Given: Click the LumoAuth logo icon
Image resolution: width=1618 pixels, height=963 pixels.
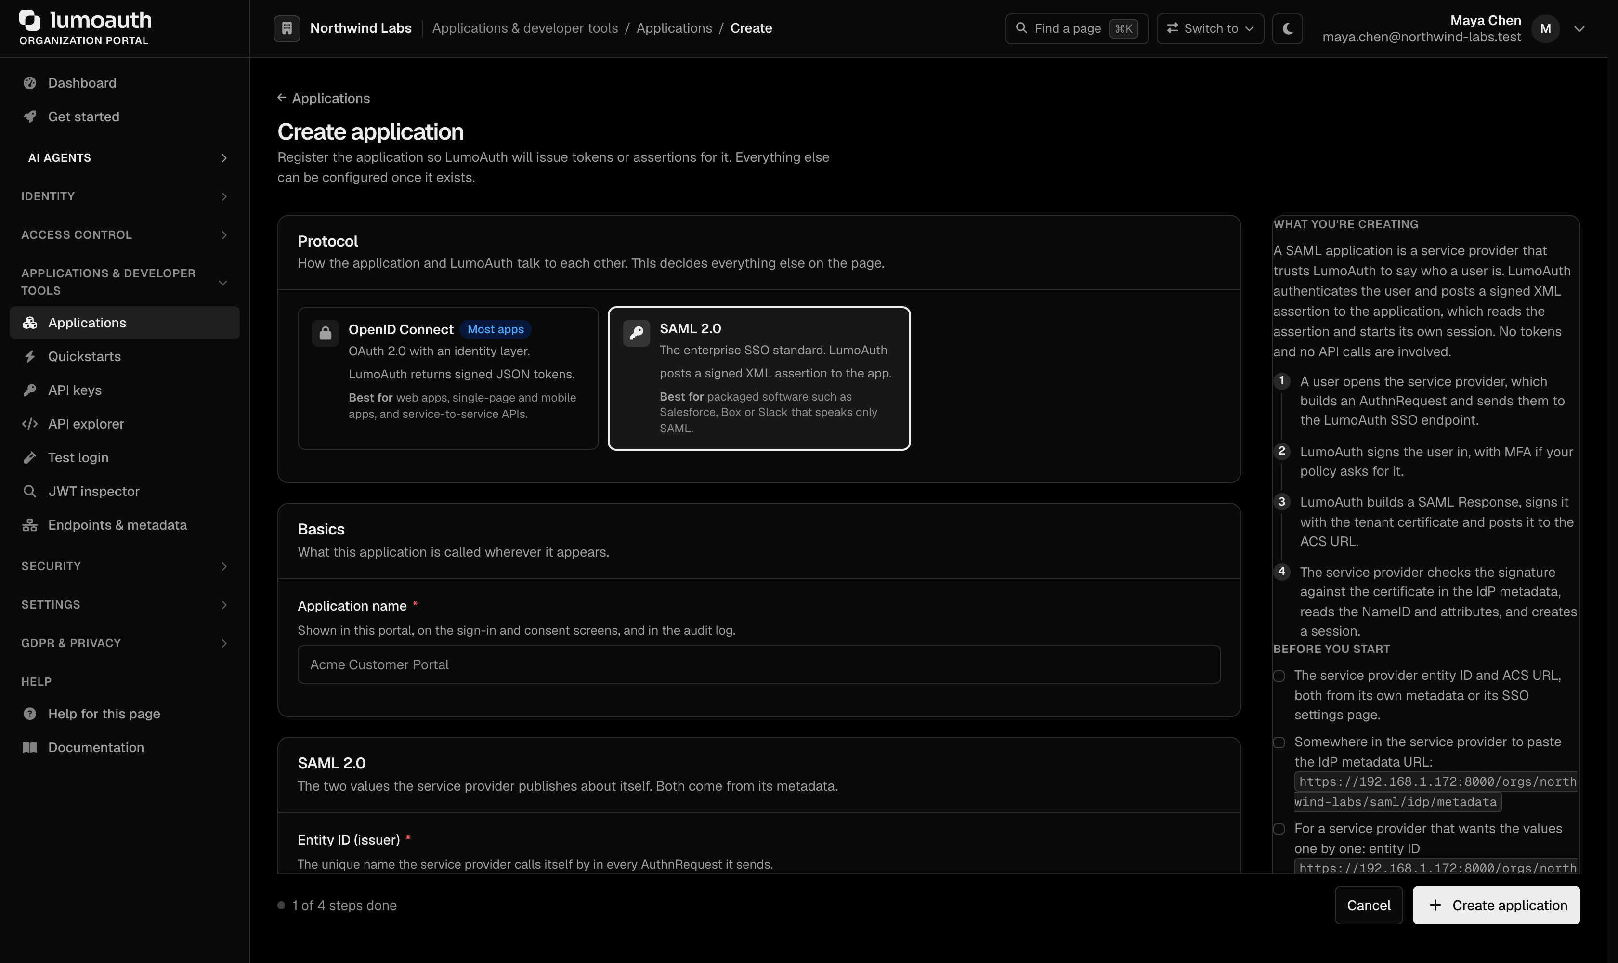Looking at the screenshot, I should click(30, 20).
